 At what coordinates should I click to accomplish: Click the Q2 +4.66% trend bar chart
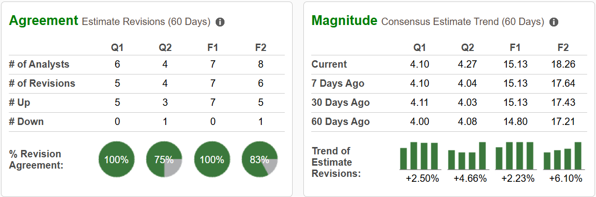pos(467,156)
